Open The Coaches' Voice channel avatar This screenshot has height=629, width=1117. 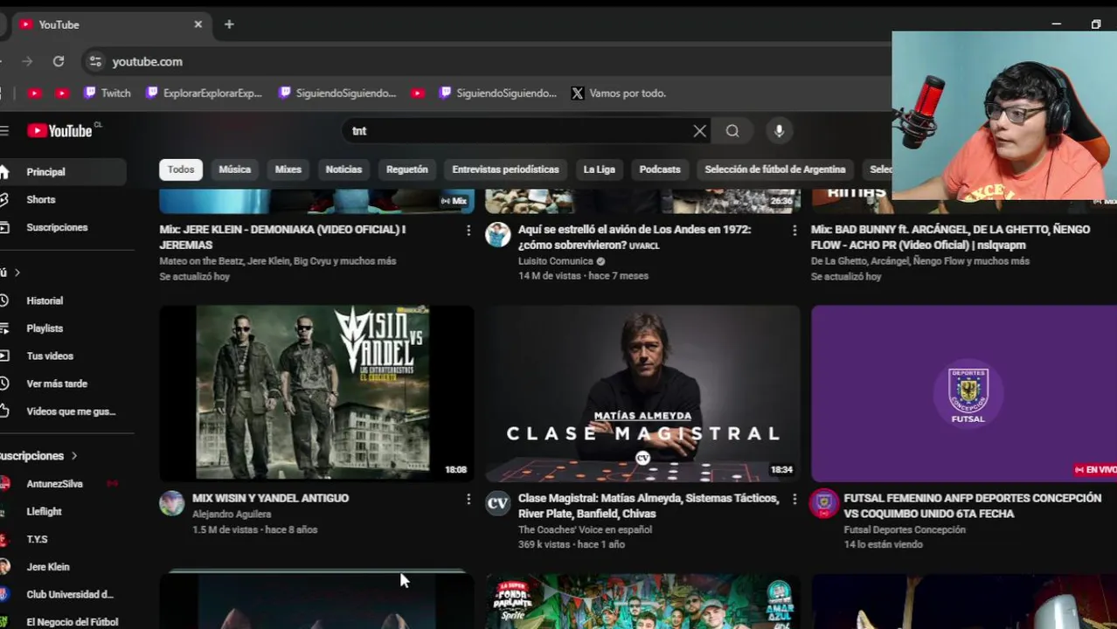[x=497, y=503]
